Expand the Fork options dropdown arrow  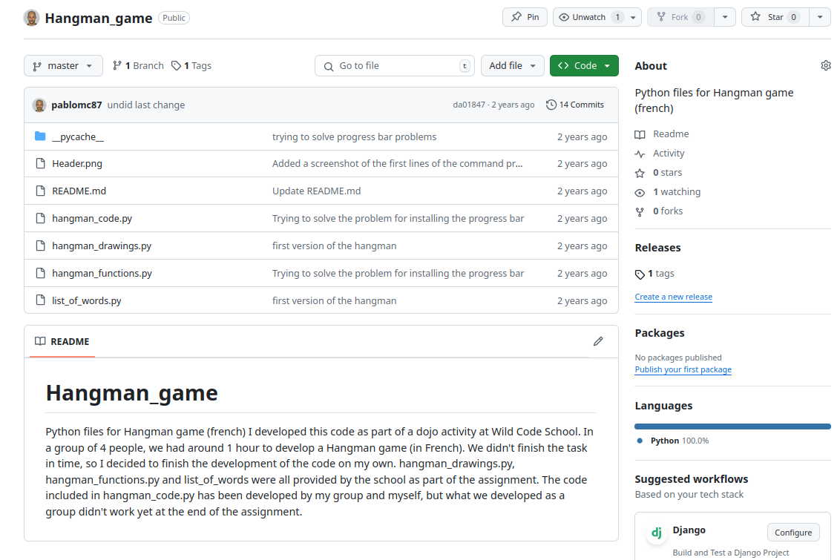(725, 17)
